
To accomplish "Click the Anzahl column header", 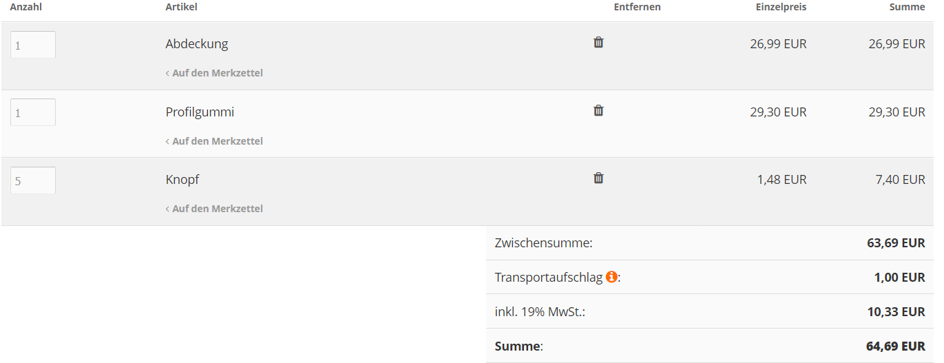I will click(x=26, y=7).
